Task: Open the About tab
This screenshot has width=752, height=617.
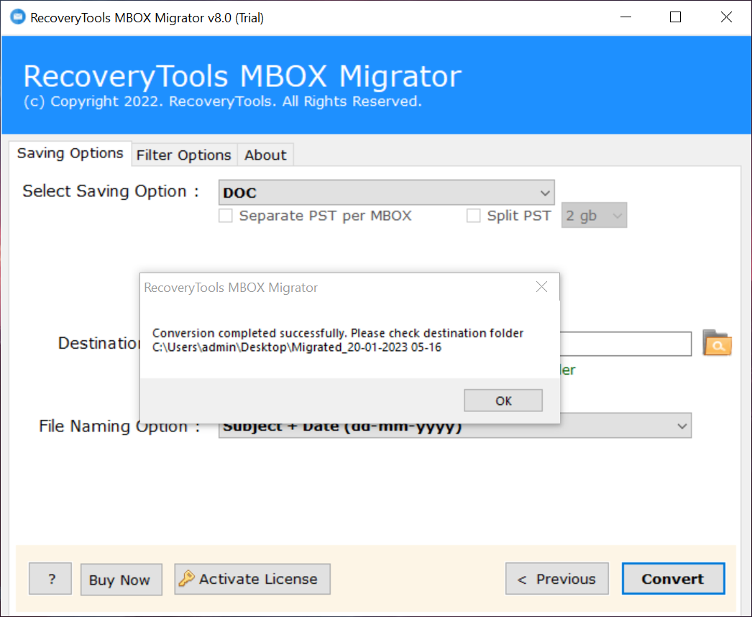Action: (265, 155)
